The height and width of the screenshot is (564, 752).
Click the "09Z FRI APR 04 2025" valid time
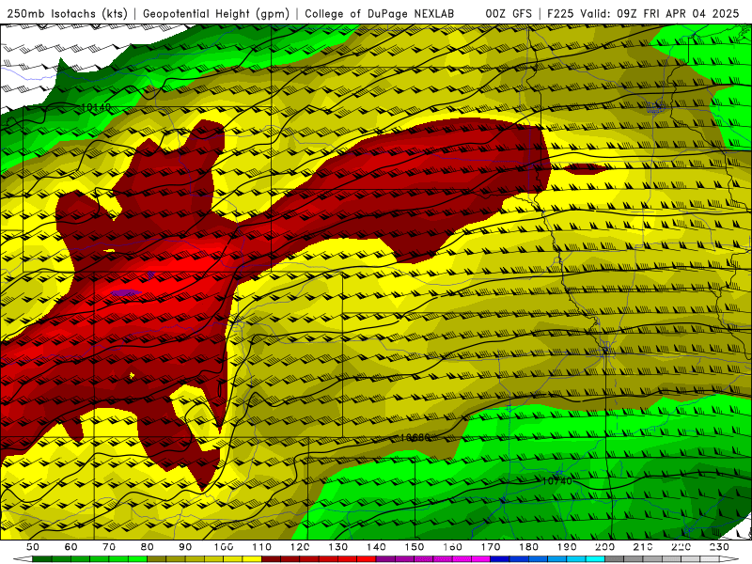[x=678, y=14]
